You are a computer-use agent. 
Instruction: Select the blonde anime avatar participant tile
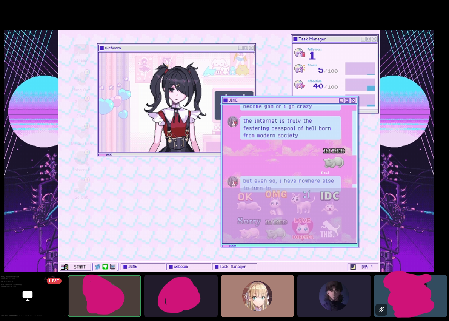pos(257,296)
